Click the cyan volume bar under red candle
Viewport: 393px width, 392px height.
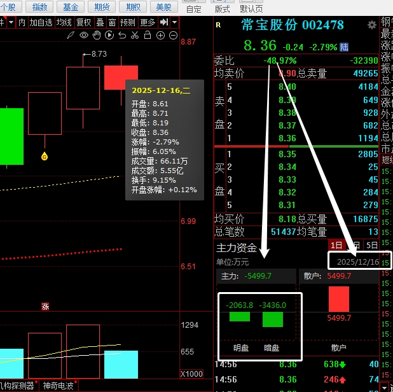pos(121,365)
